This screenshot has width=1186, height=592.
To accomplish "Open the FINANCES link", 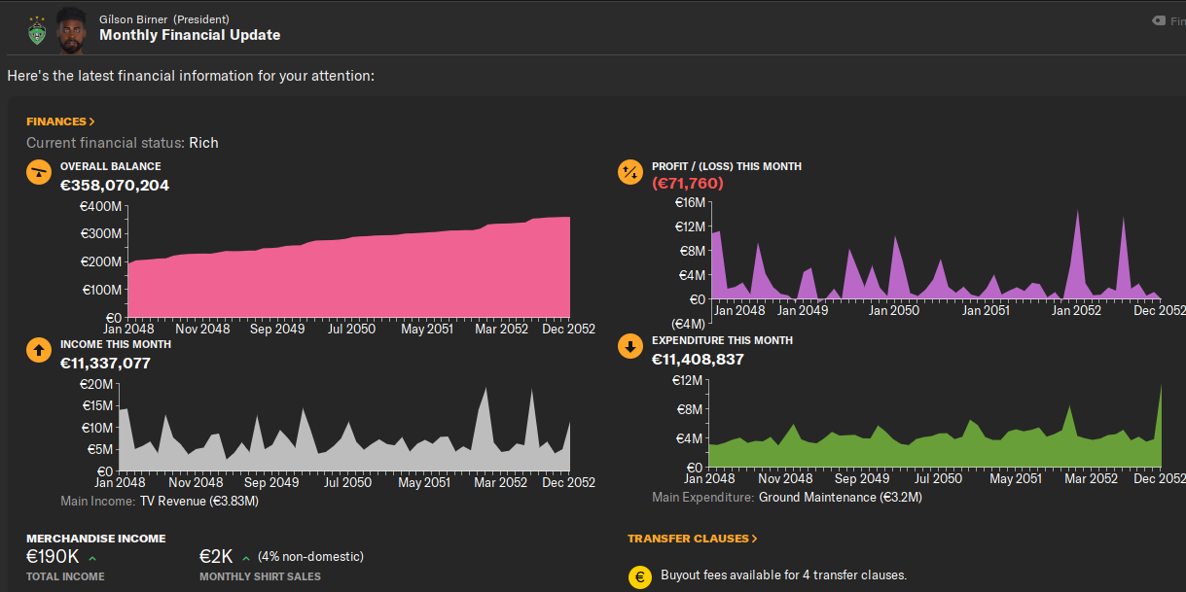I will [x=60, y=122].
